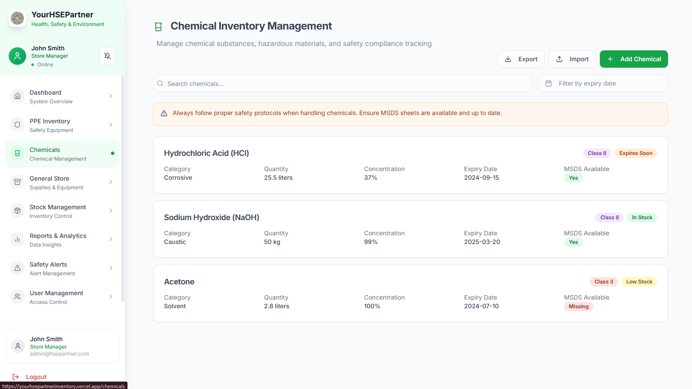The width and height of the screenshot is (692, 389).
Task: Click the YourHSEPartner logo icon
Action: click(17, 18)
